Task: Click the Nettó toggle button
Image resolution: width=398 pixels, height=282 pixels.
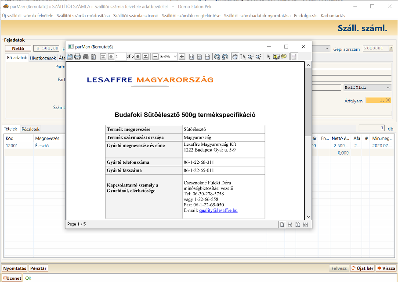Action: click(18, 48)
